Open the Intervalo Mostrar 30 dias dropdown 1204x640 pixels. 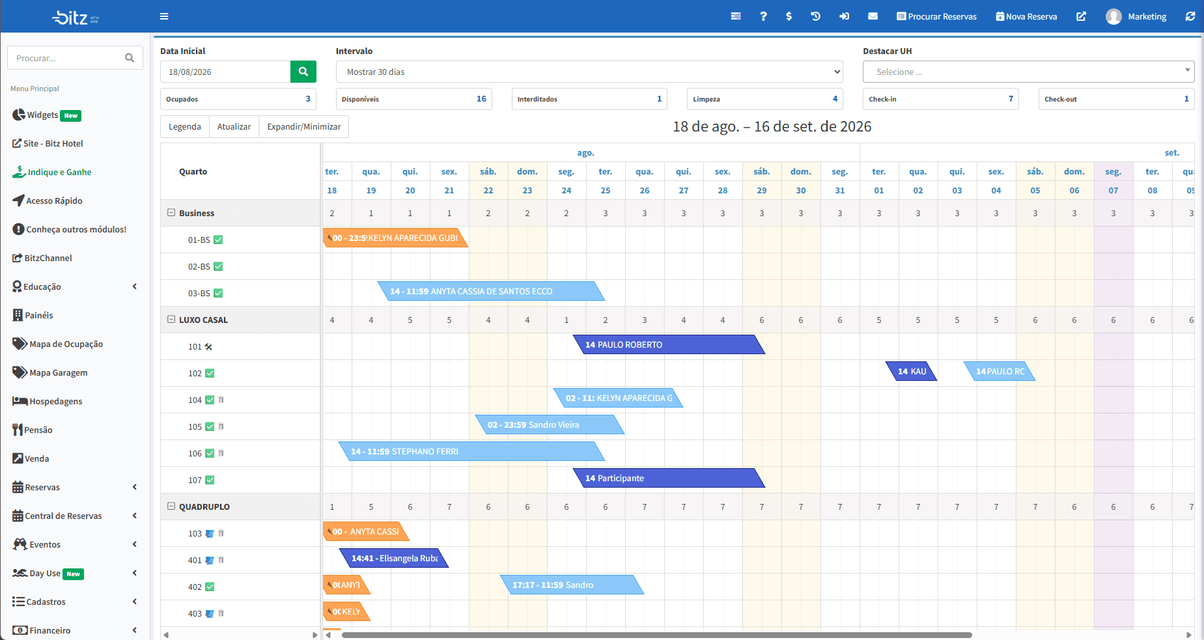pos(589,72)
